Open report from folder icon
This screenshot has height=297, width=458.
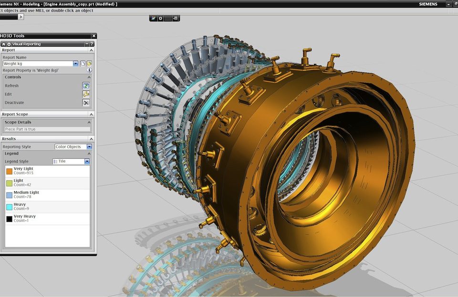[89, 63]
